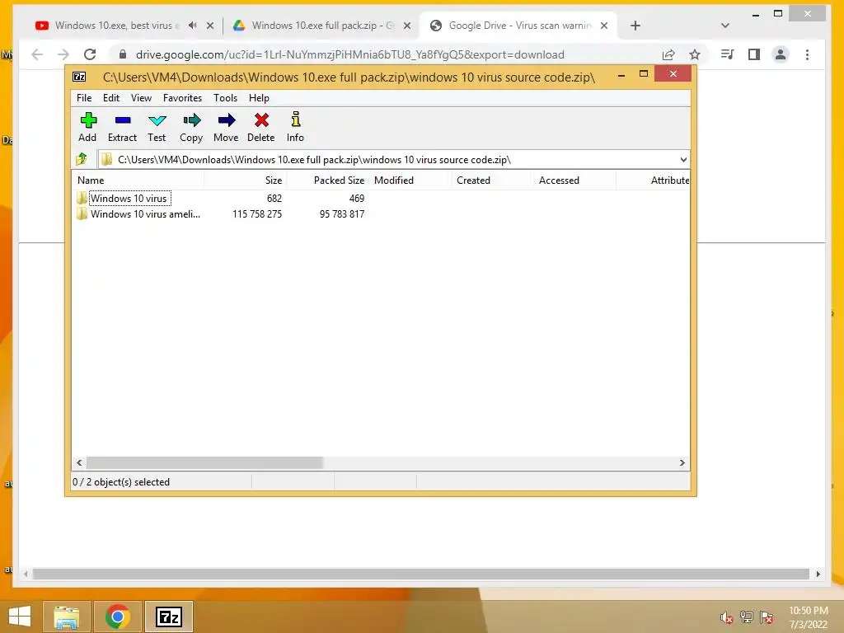This screenshot has width=844, height=633.
Task: Click the Chrome taskbar icon
Action: pyautogui.click(x=117, y=617)
